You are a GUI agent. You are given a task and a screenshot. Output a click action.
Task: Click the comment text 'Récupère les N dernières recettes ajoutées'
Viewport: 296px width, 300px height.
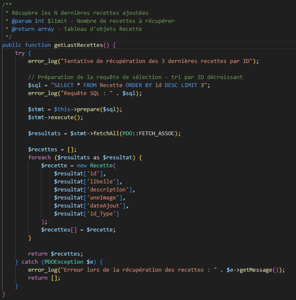point(80,13)
